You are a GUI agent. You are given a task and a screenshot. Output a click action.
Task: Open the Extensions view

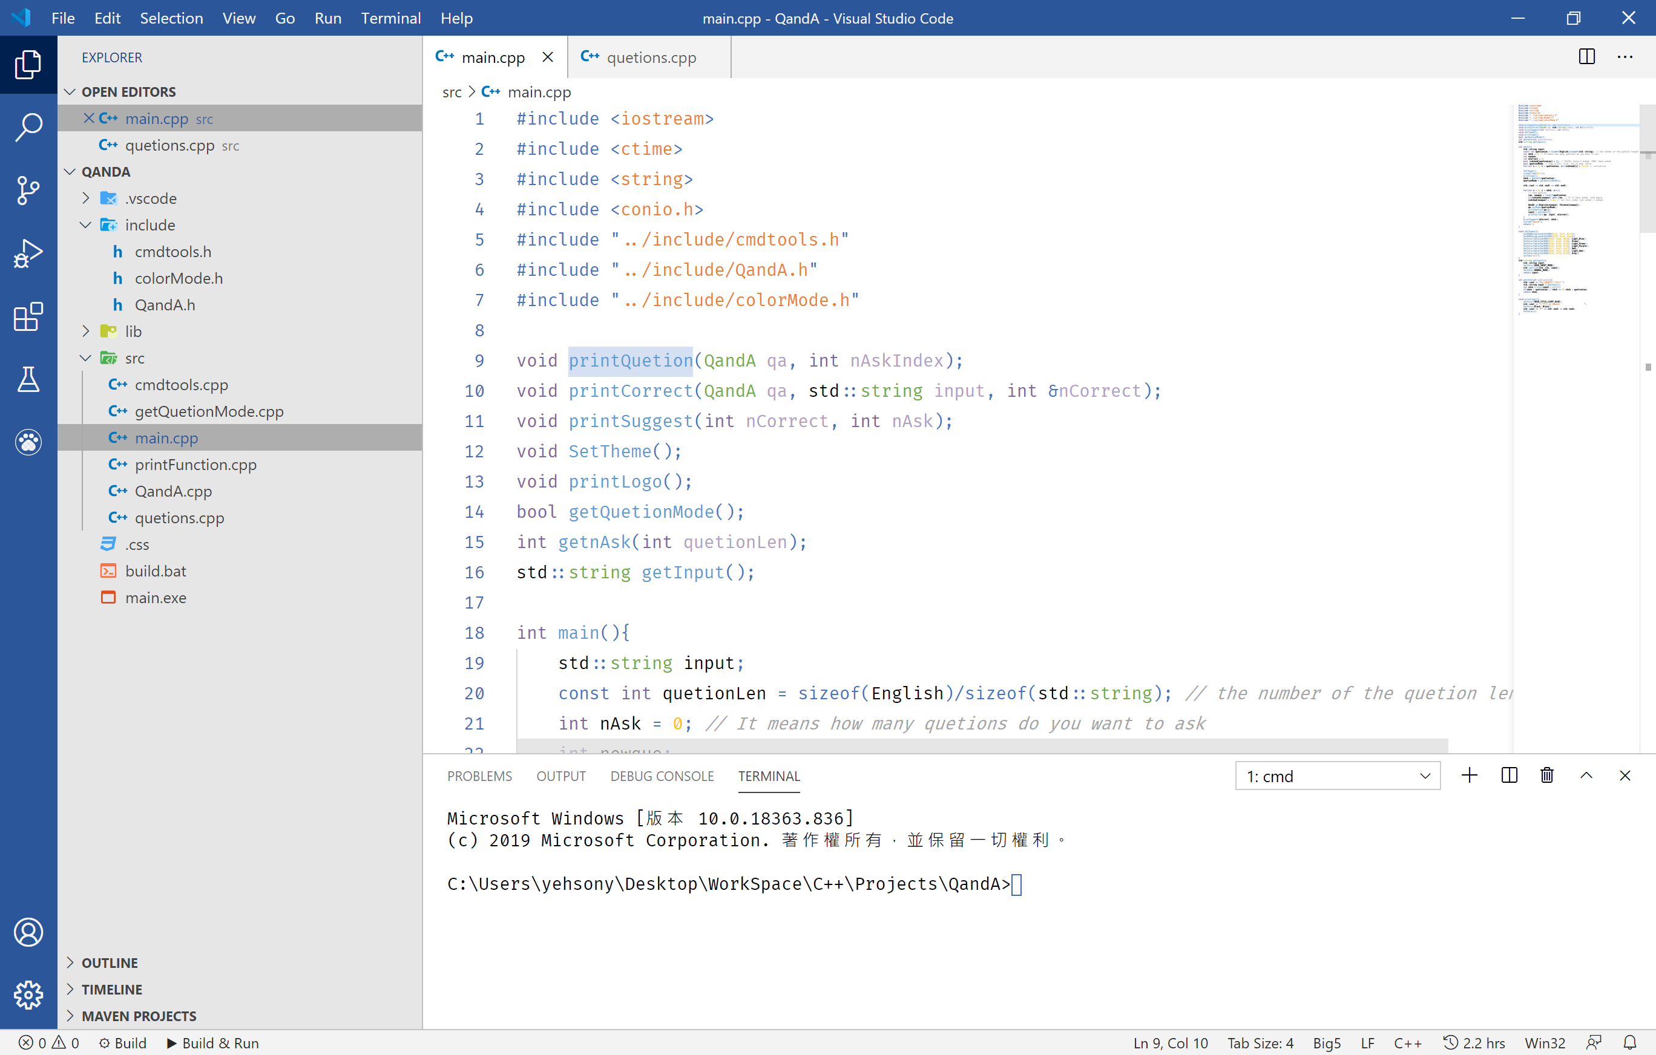28,317
